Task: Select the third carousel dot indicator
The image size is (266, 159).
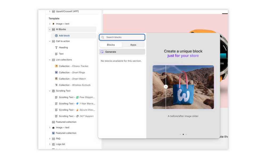Action: pos(186,134)
